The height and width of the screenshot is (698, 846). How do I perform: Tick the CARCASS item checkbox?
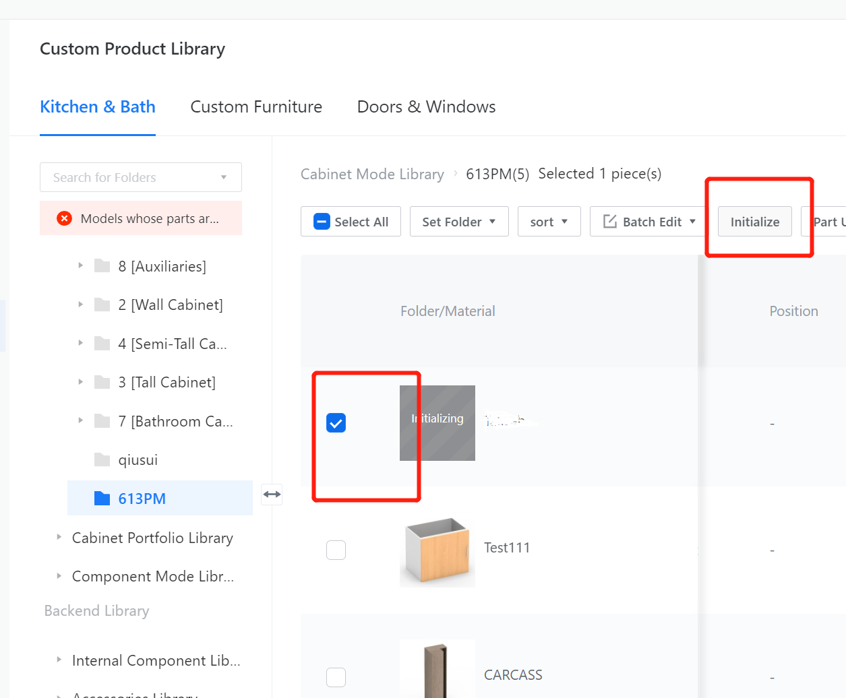336,676
